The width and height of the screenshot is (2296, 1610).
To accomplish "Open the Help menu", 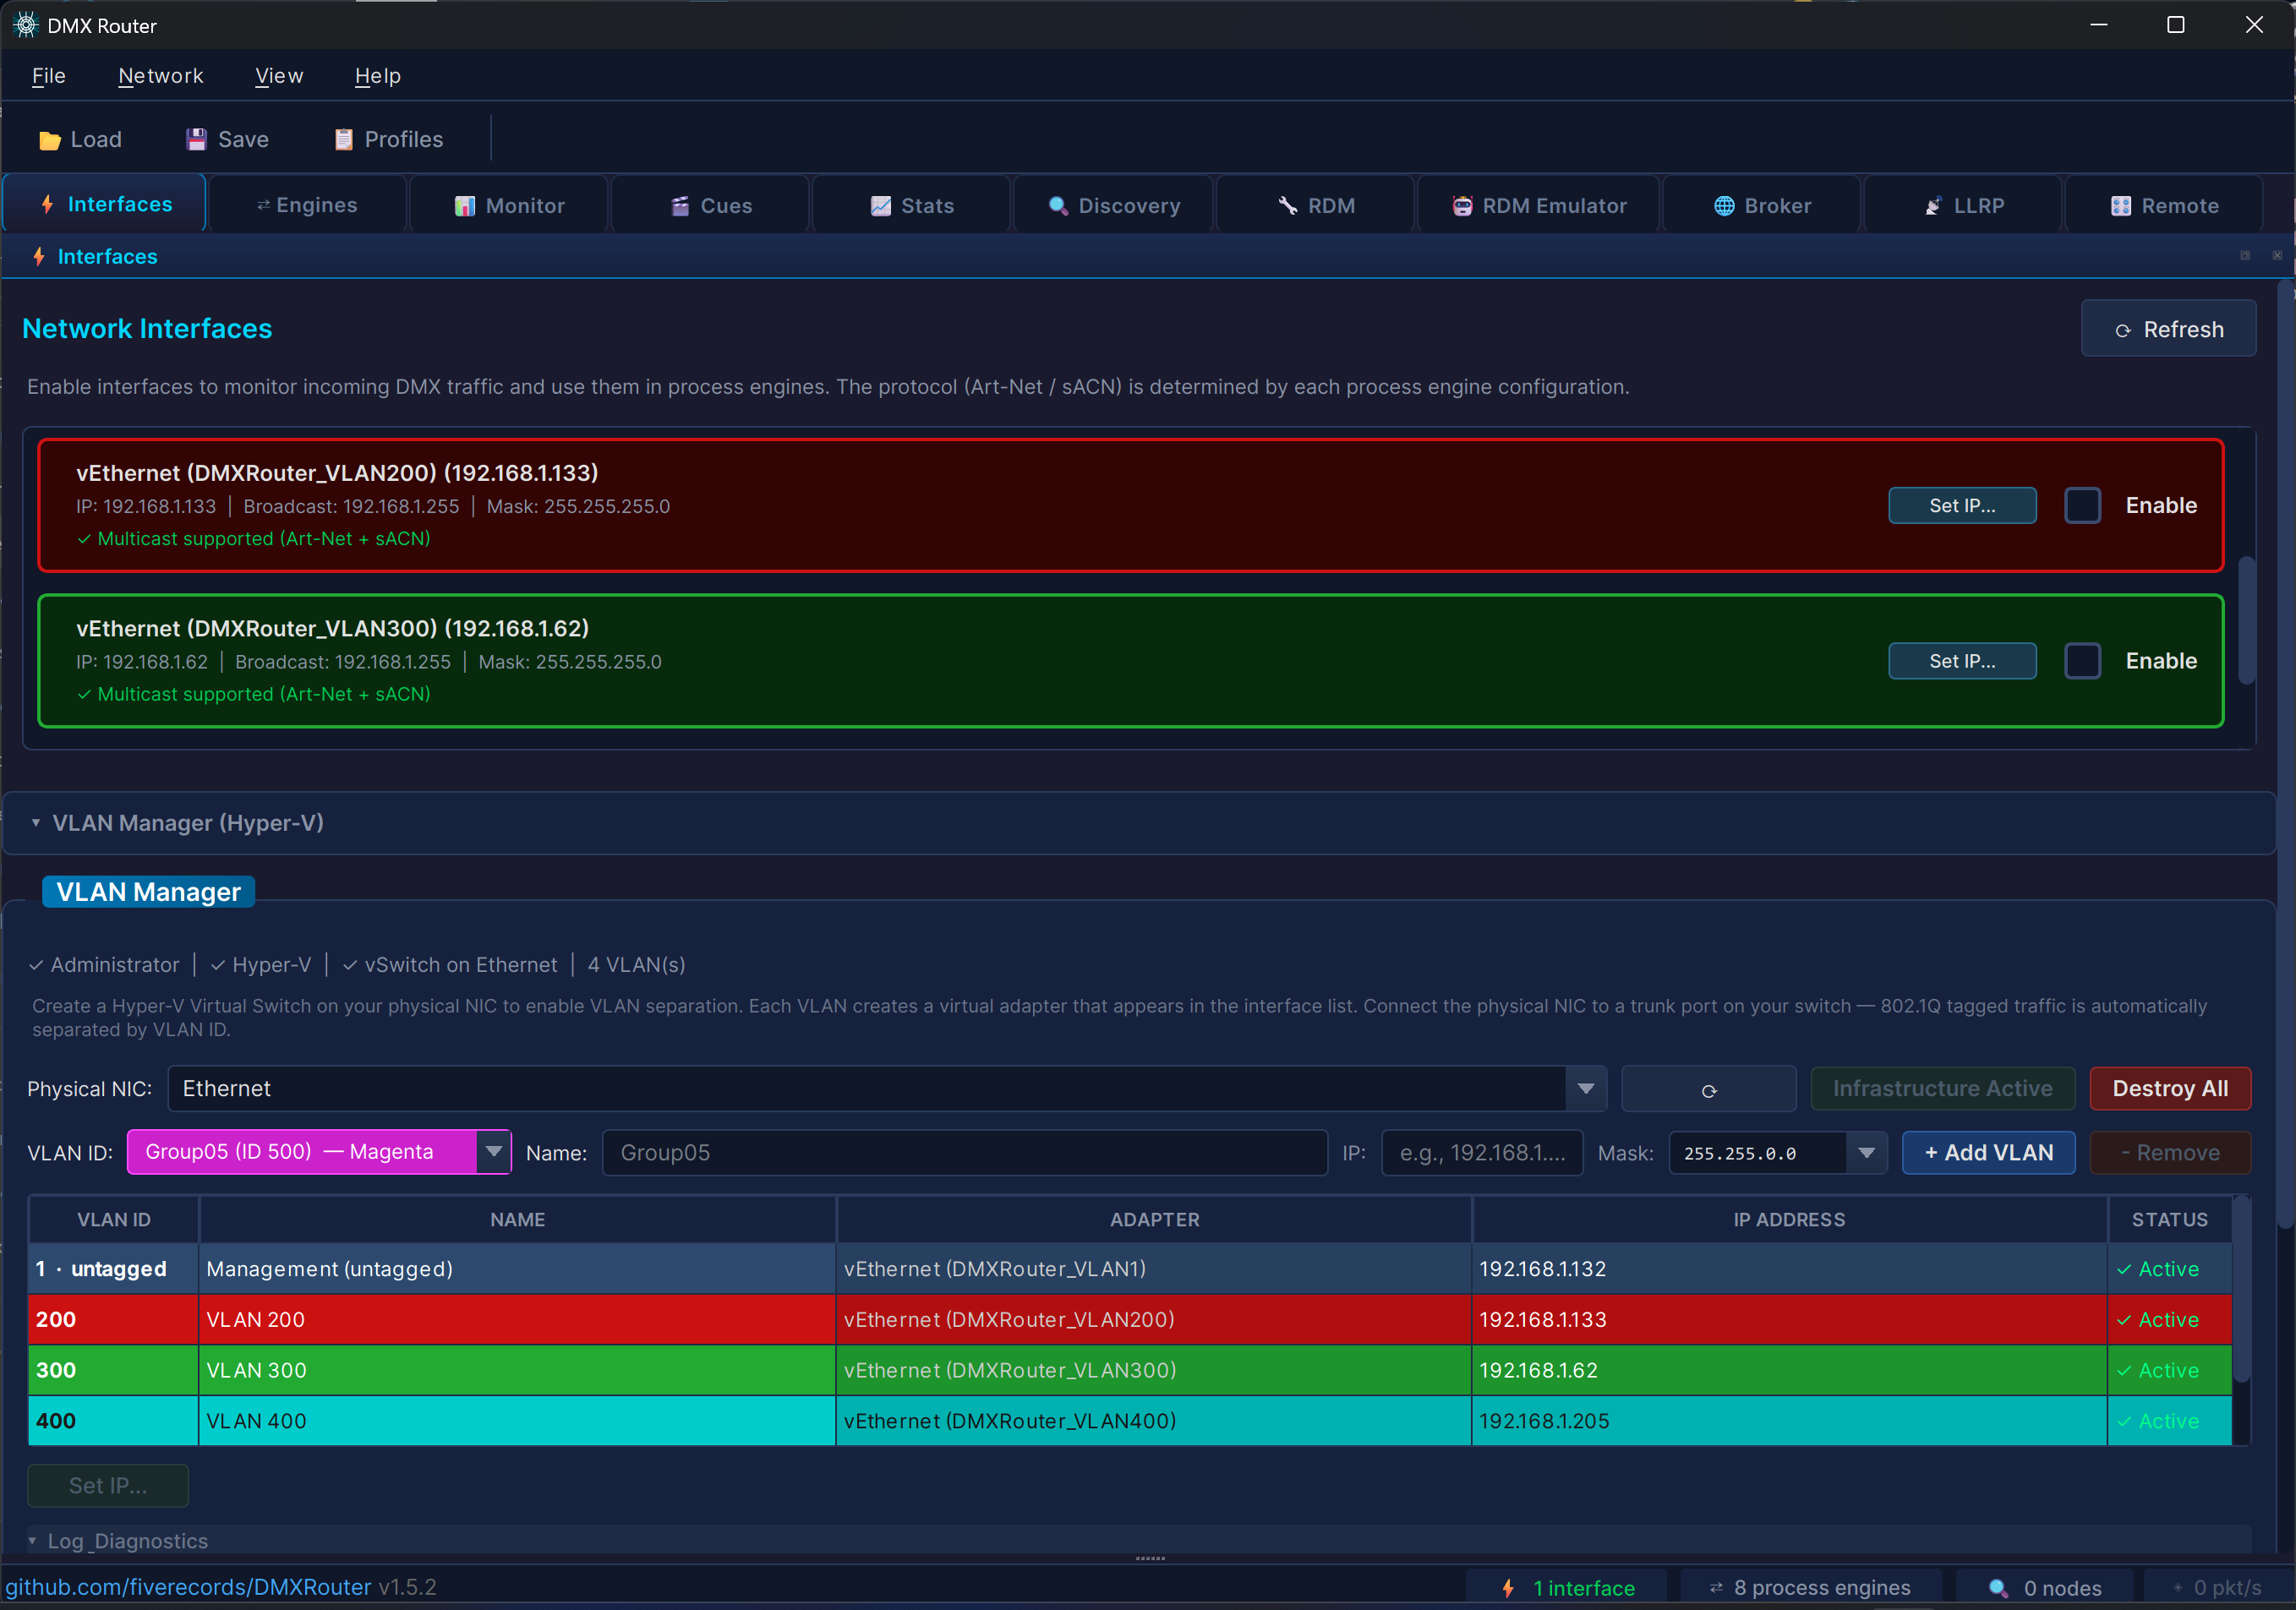I will click(x=378, y=76).
